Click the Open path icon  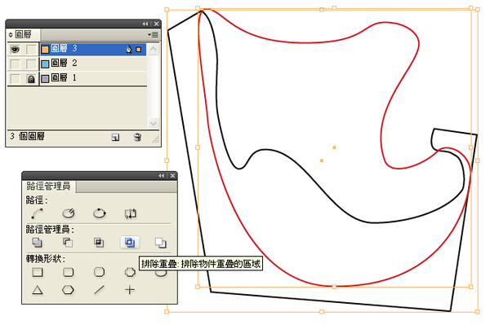pyautogui.click(x=69, y=213)
